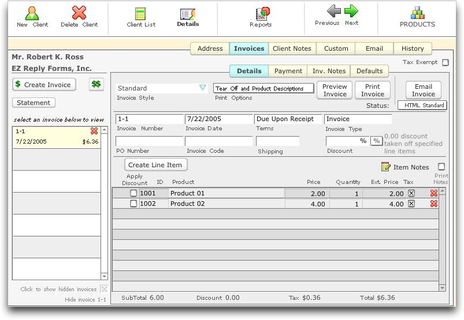Screen dimensions: 464x320
Task: Go to Previous client arrow
Action: (333, 11)
